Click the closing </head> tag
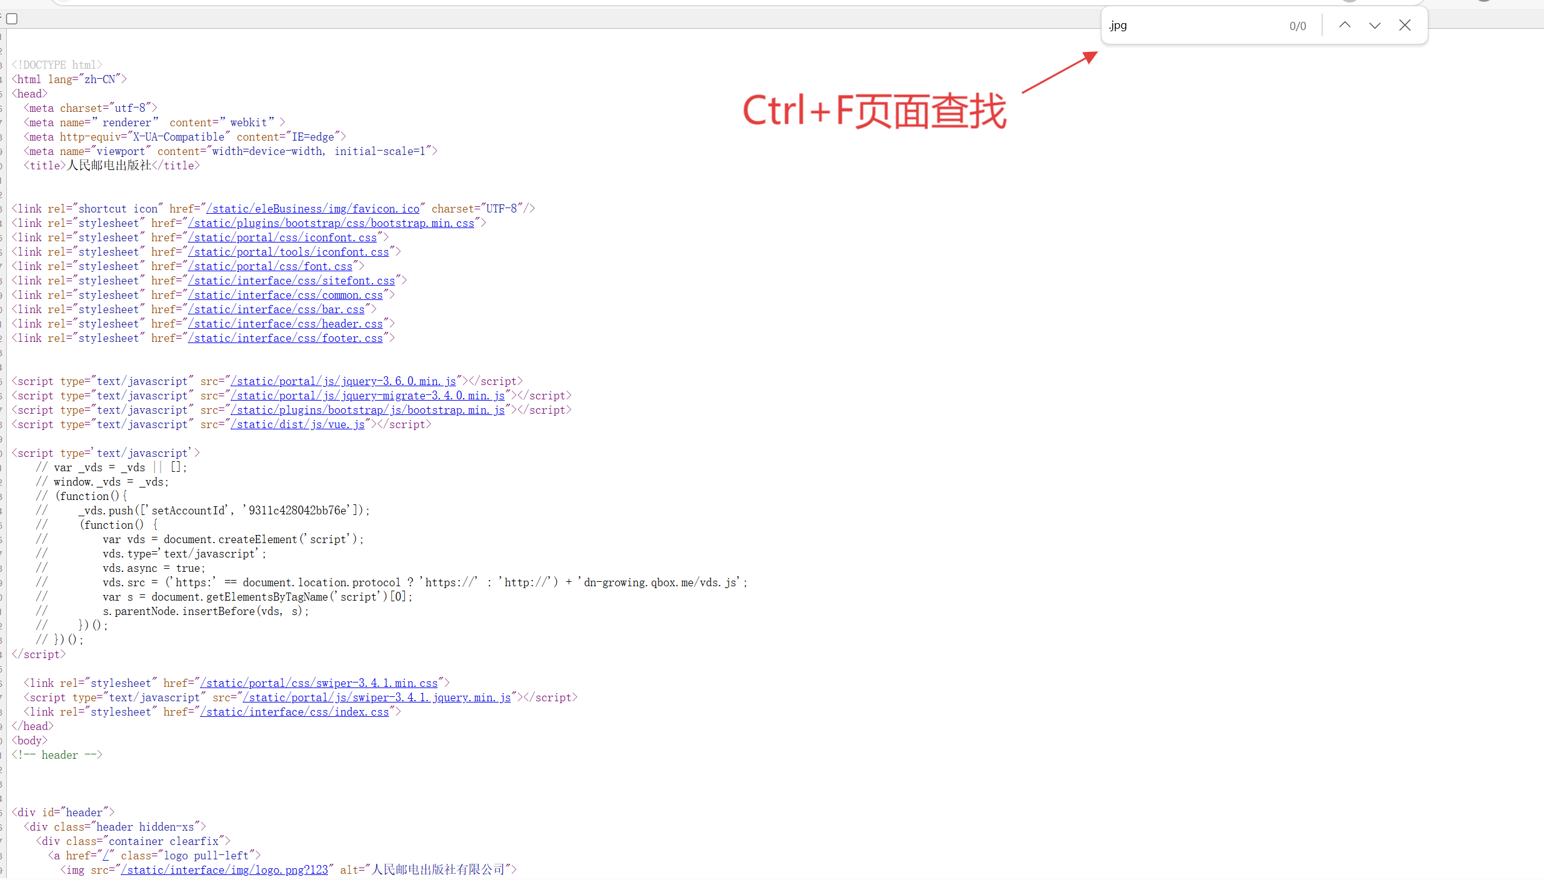1544x880 pixels. pyautogui.click(x=32, y=726)
